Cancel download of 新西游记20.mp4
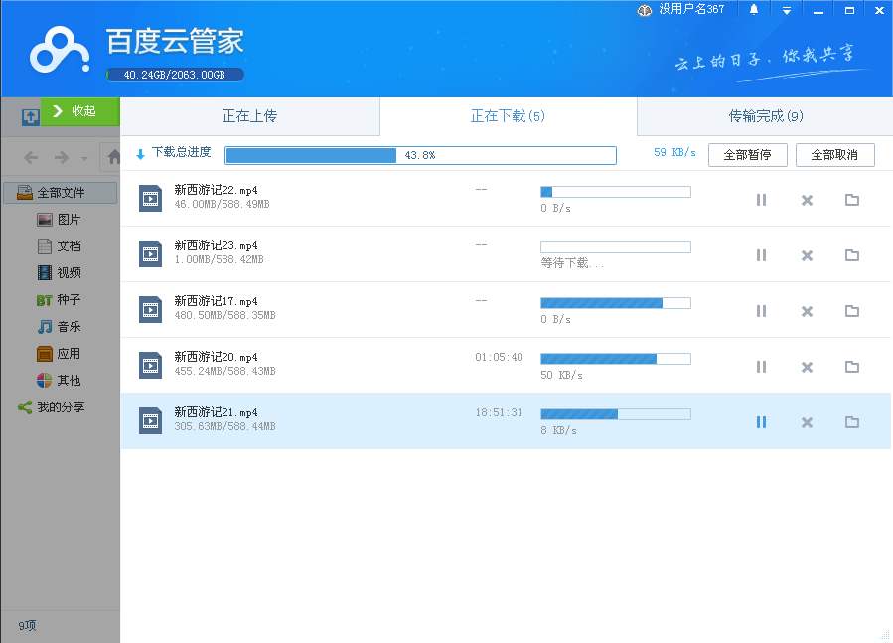This screenshot has width=893, height=643. 807,367
